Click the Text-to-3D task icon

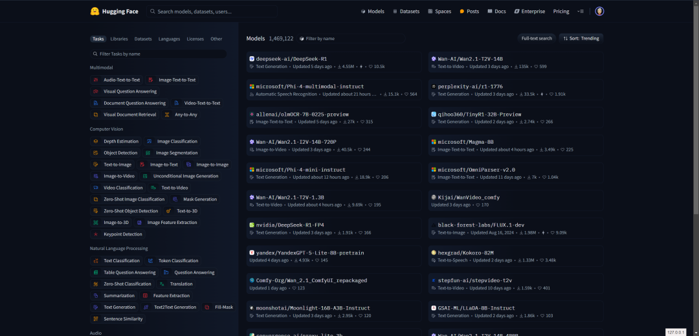pos(168,211)
